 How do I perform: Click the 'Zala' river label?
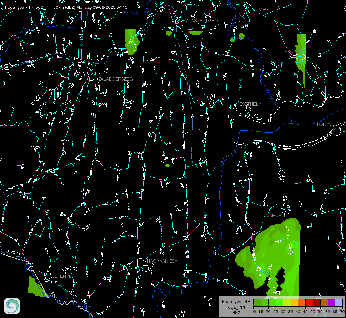point(222,166)
